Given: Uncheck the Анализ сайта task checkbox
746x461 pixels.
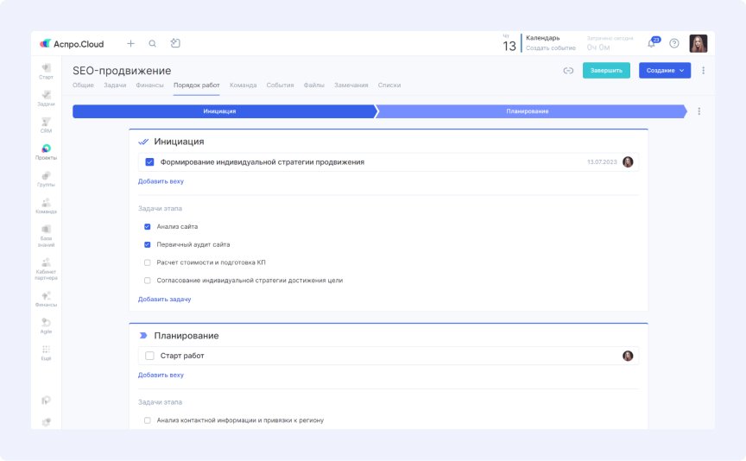Looking at the screenshot, I should click(x=148, y=226).
